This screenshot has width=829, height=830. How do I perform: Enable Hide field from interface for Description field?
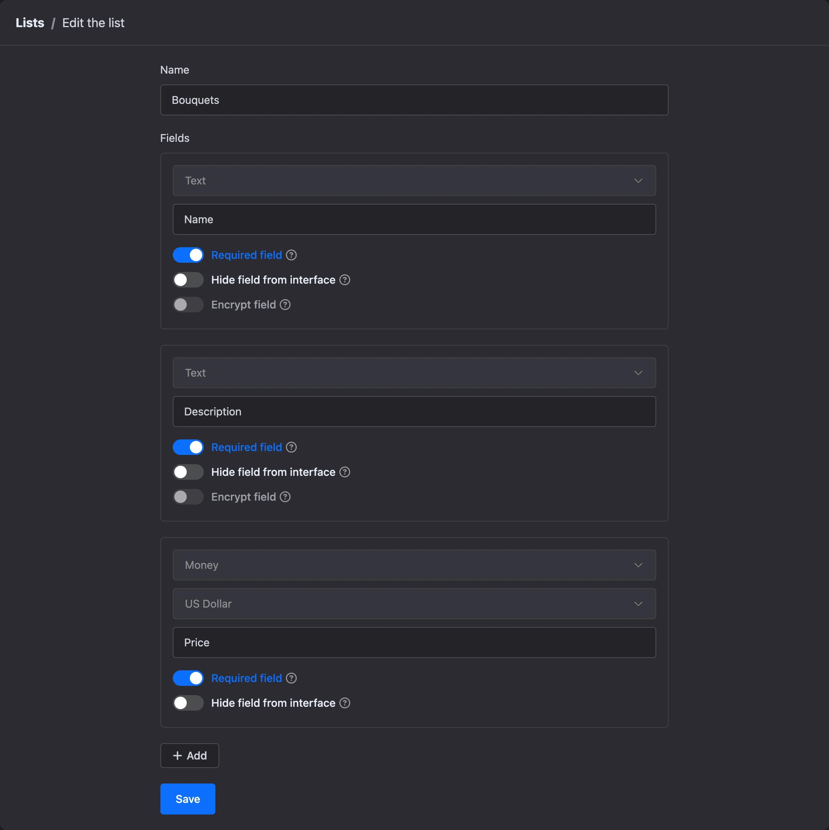[x=188, y=472]
